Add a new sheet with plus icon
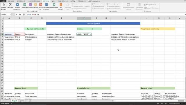The height and width of the screenshot is (105, 186). point(30,101)
